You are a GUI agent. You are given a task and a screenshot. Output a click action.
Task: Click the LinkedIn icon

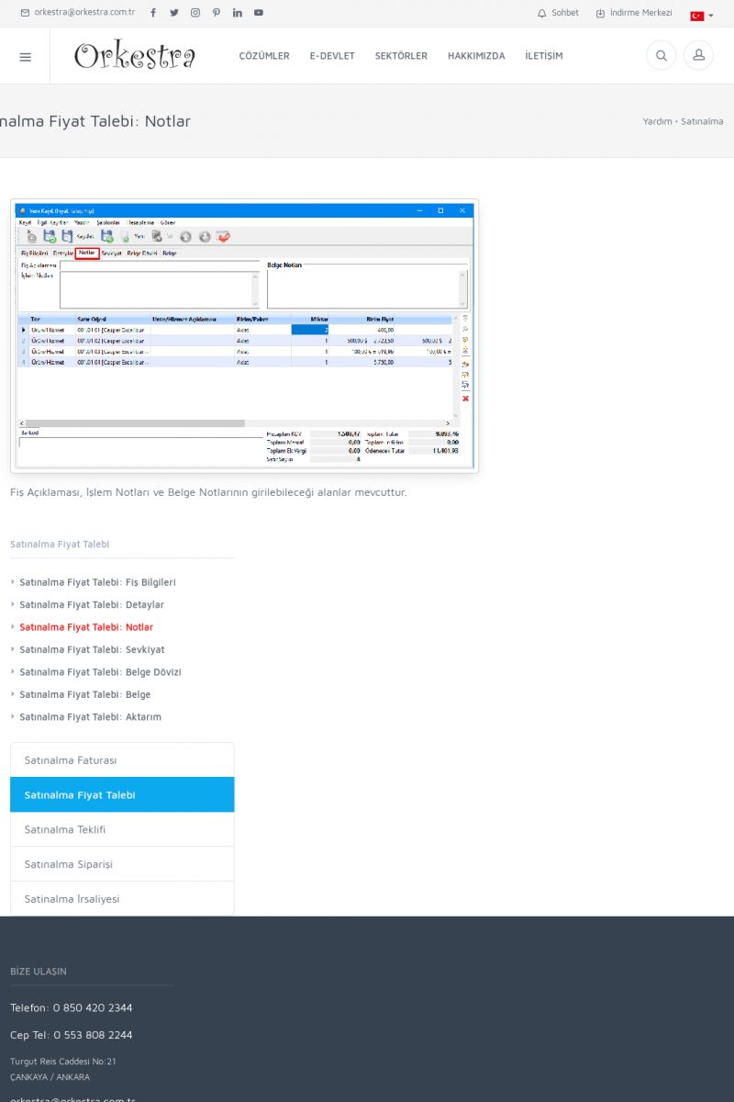238,13
